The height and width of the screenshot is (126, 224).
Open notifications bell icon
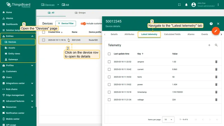click(186, 5)
